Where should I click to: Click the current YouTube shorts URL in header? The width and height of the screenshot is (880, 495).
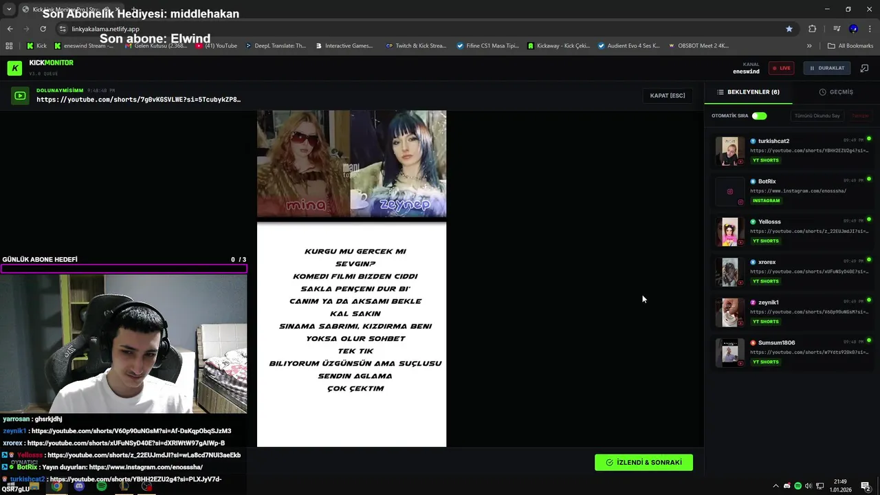138,100
